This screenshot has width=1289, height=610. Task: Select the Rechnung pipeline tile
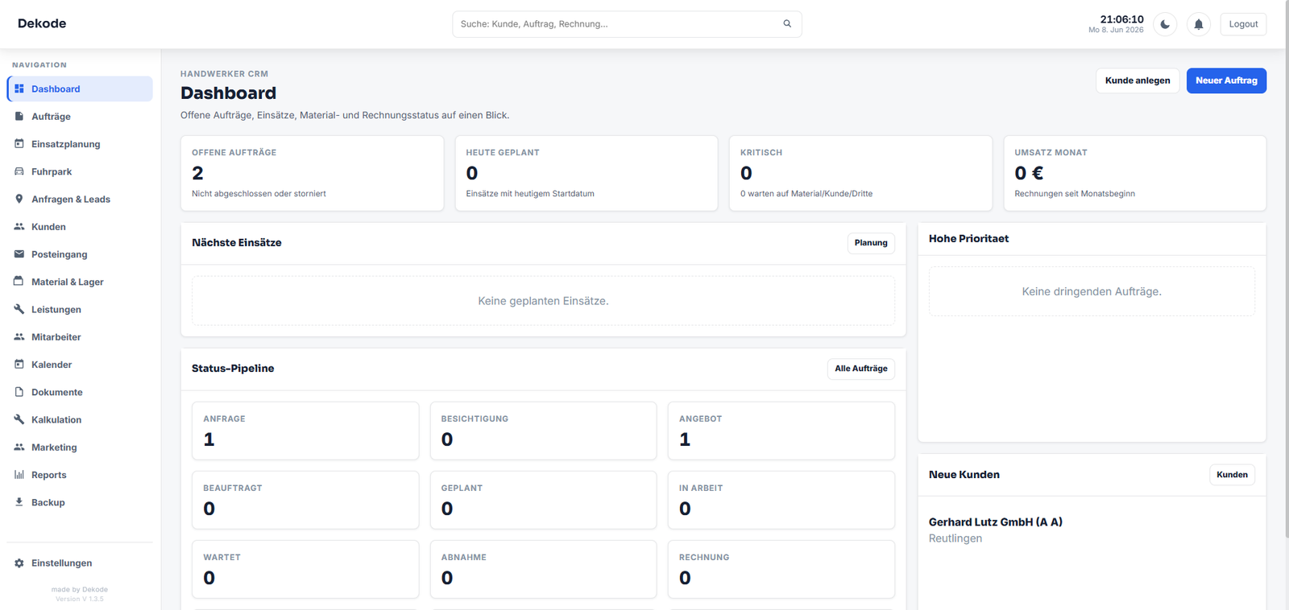[x=781, y=569]
